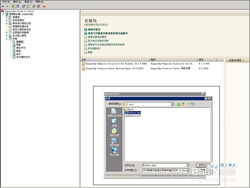
Task: Collapse the 存储 tree node
Action: (x=7, y=38)
